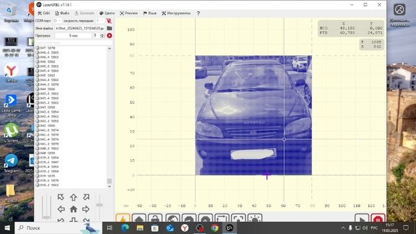Click the connect plug icon

click(109, 21)
